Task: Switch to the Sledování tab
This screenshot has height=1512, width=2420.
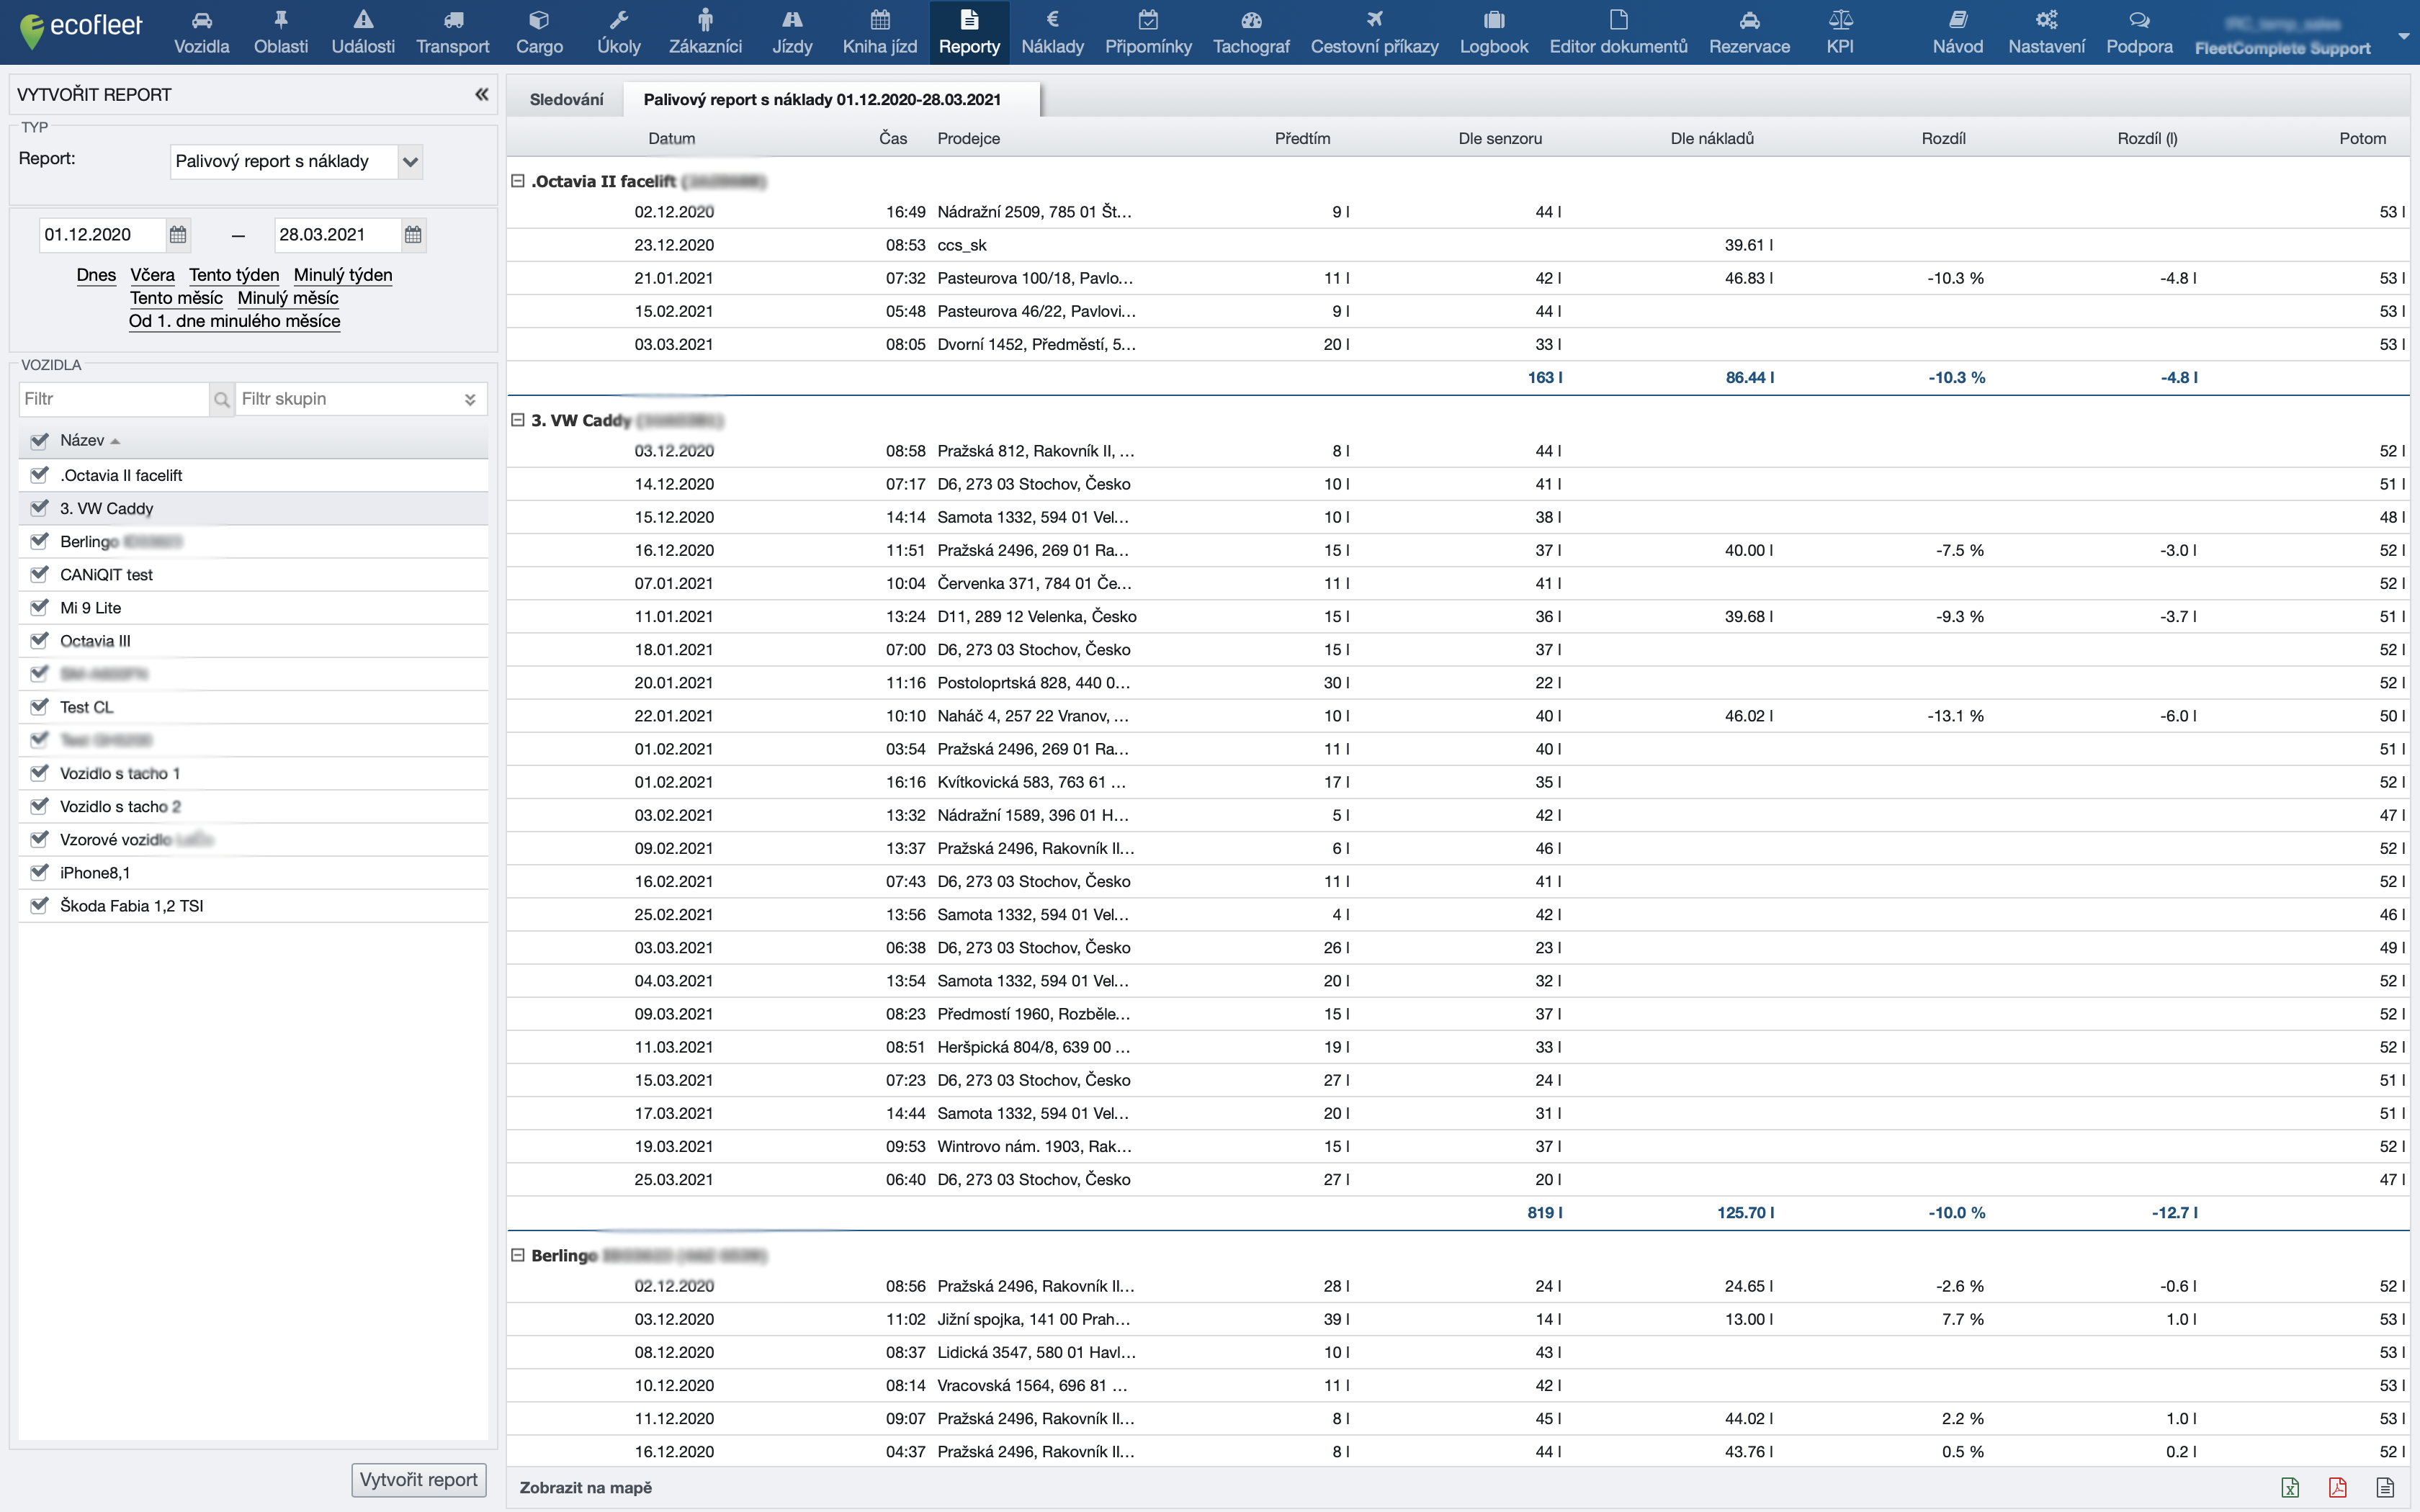Action: tap(566, 99)
